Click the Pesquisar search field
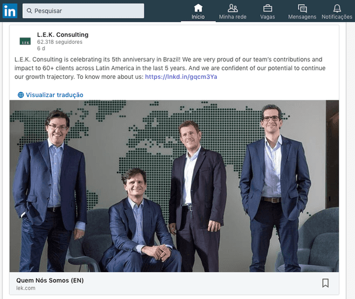The image size is (355, 299). [x=83, y=11]
